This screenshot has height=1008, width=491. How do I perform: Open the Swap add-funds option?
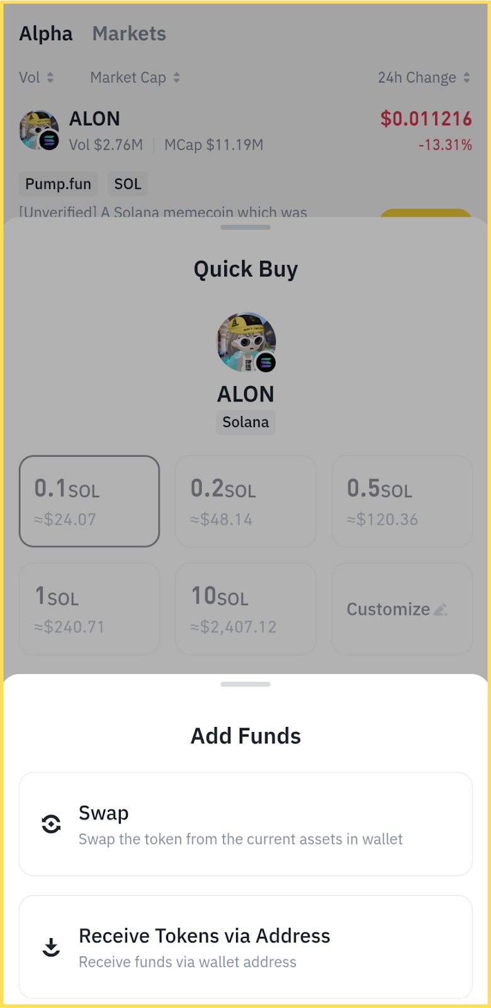[x=245, y=824]
